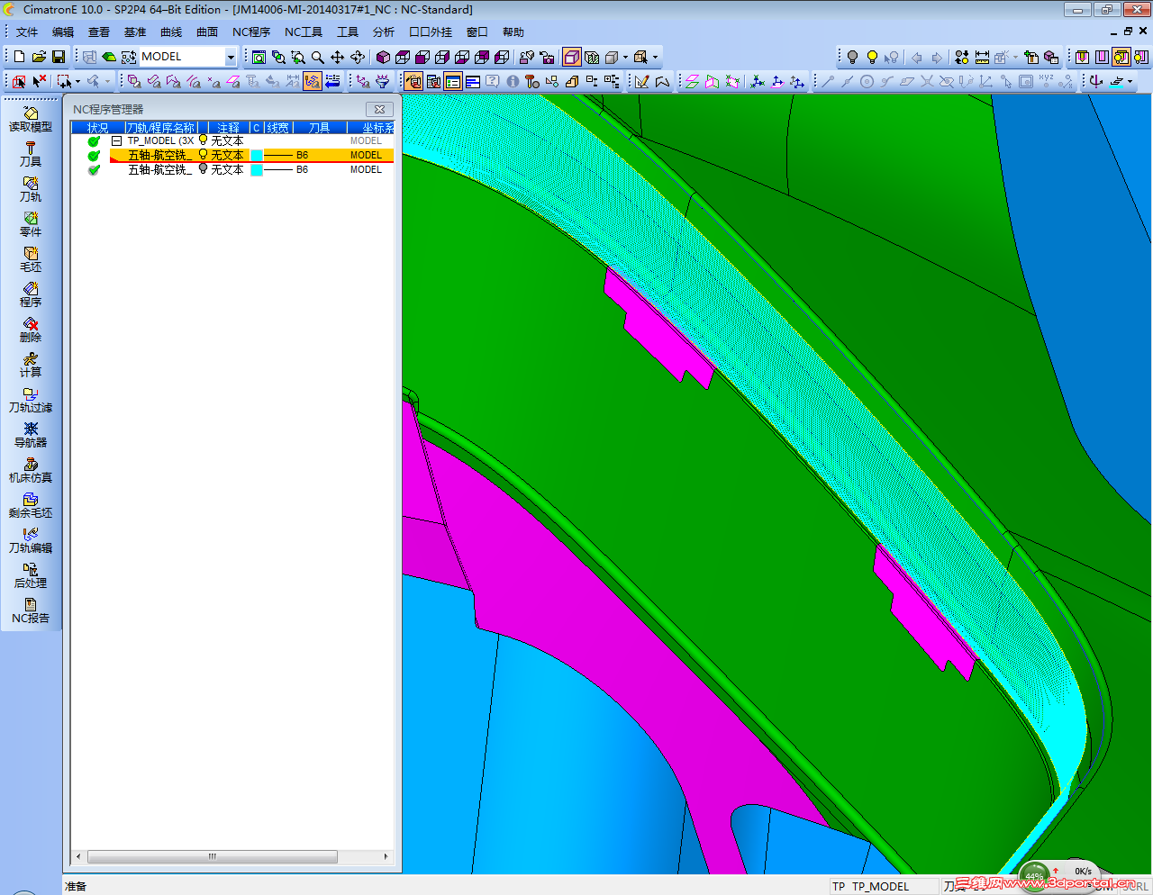This screenshot has width=1153, height=895.
Task: Open 刀轨编辑 (toolpath edit) tool
Action: [31, 541]
